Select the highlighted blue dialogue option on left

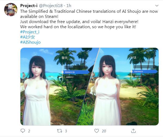pyautogui.click(x=76, y=72)
